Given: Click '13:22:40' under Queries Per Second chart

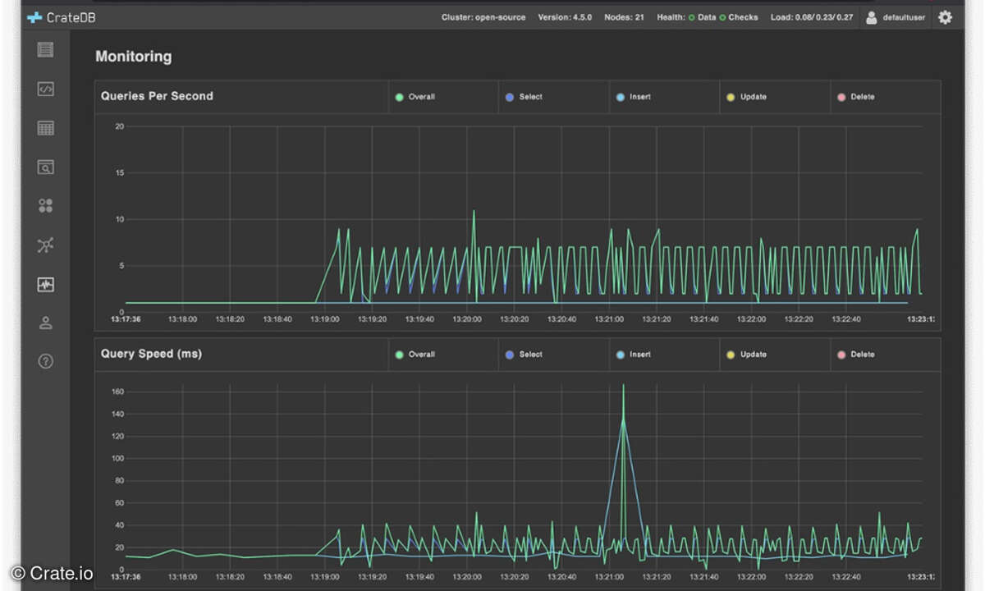Looking at the screenshot, I should click(846, 319).
